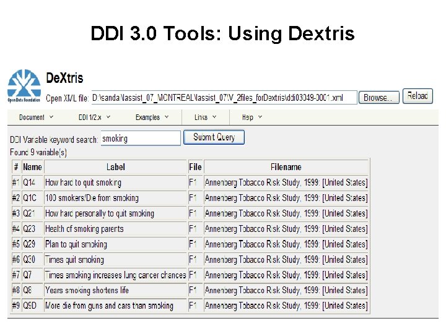Click row number #2 cell

pos(16,198)
